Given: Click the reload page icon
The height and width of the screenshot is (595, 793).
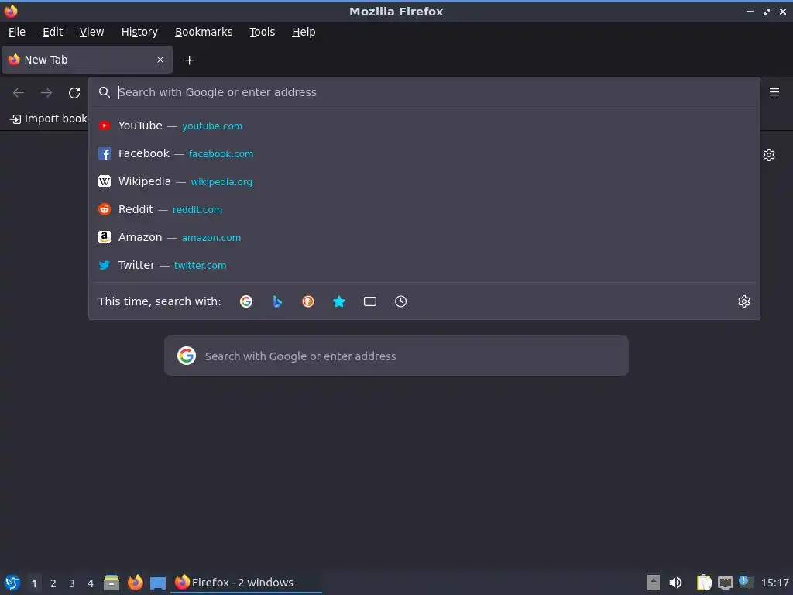Looking at the screenshot, I should 74,93.
